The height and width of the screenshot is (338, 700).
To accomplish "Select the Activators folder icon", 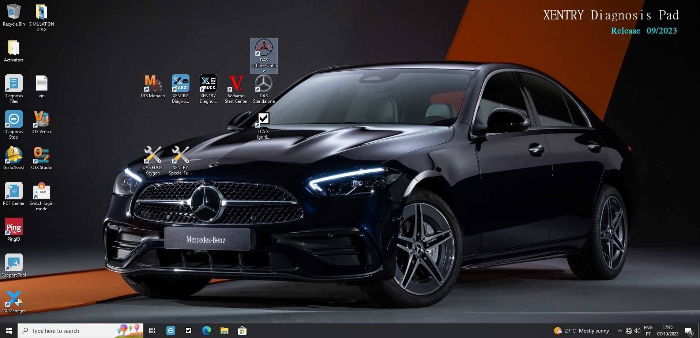I will tap(14, 51).
